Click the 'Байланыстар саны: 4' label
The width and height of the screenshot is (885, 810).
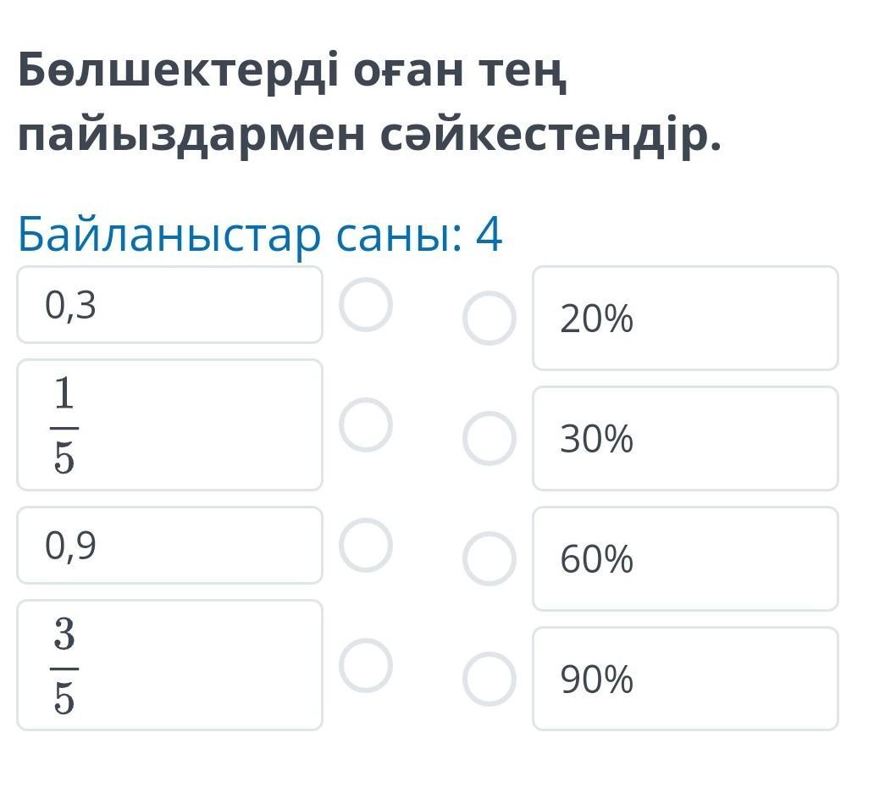click(x=261, y=235)
